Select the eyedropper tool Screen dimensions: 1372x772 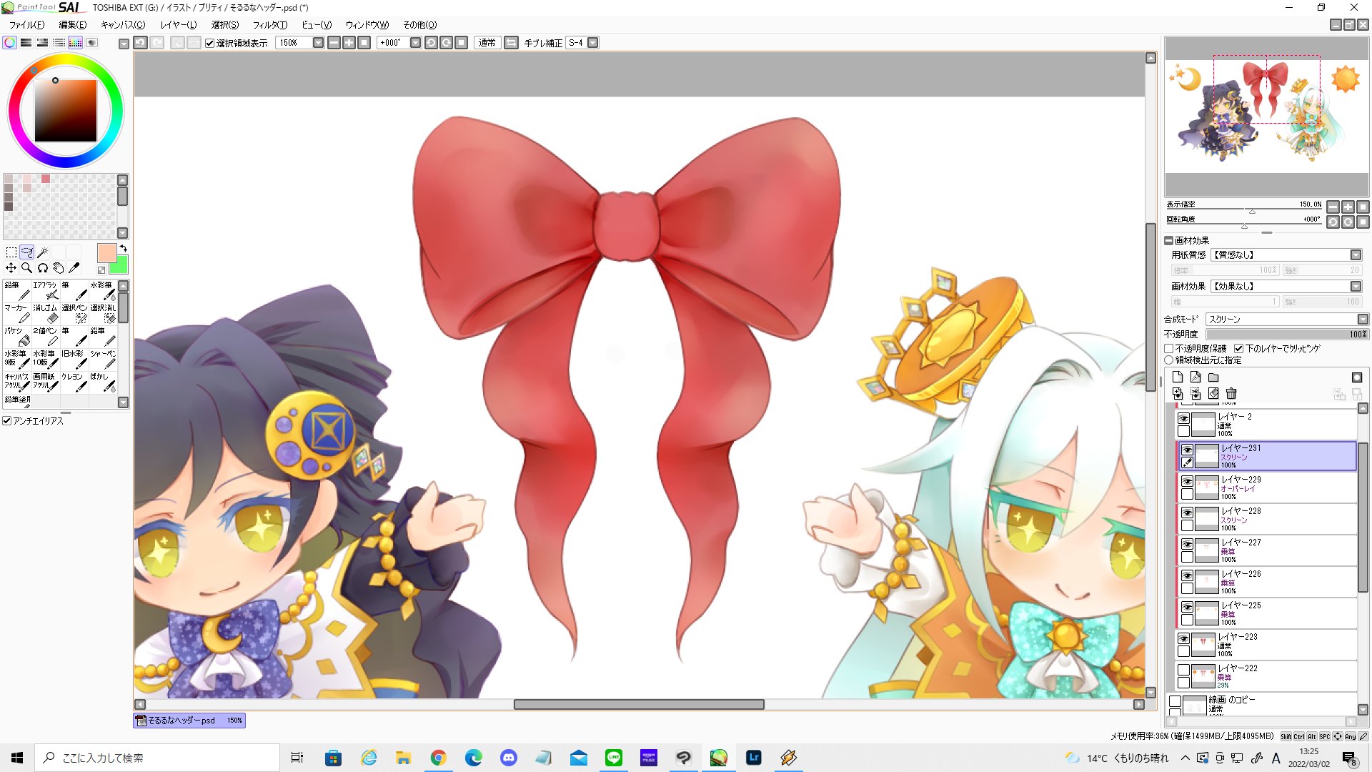[x=74, y=268]
